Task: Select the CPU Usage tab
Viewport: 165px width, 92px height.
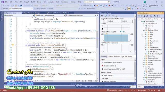Action: click(x=129, y=56)
